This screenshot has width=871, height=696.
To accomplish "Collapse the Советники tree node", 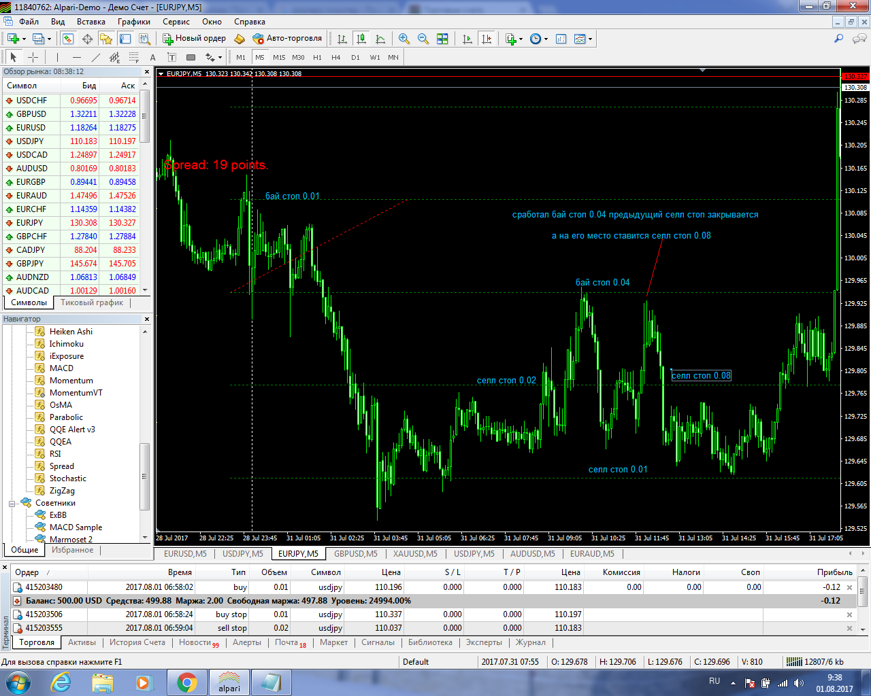I will coord(12,504).
